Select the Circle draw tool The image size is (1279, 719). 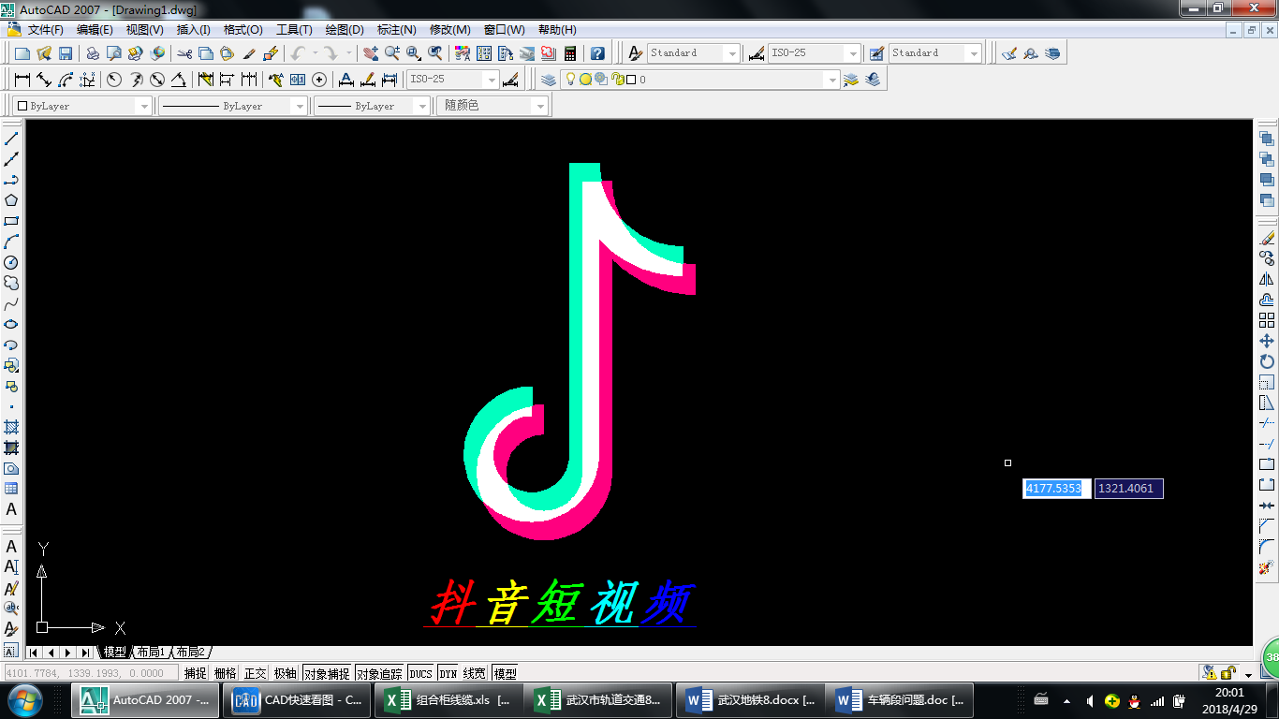[x=11, y=262]
